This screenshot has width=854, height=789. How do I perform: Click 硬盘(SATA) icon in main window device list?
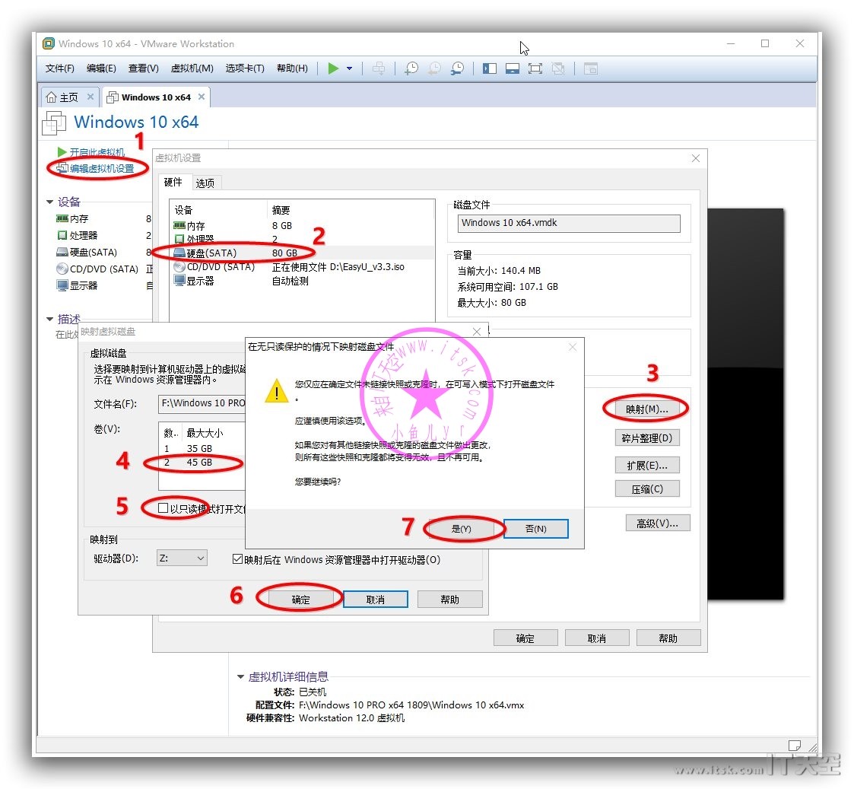(x=62, y=253)
